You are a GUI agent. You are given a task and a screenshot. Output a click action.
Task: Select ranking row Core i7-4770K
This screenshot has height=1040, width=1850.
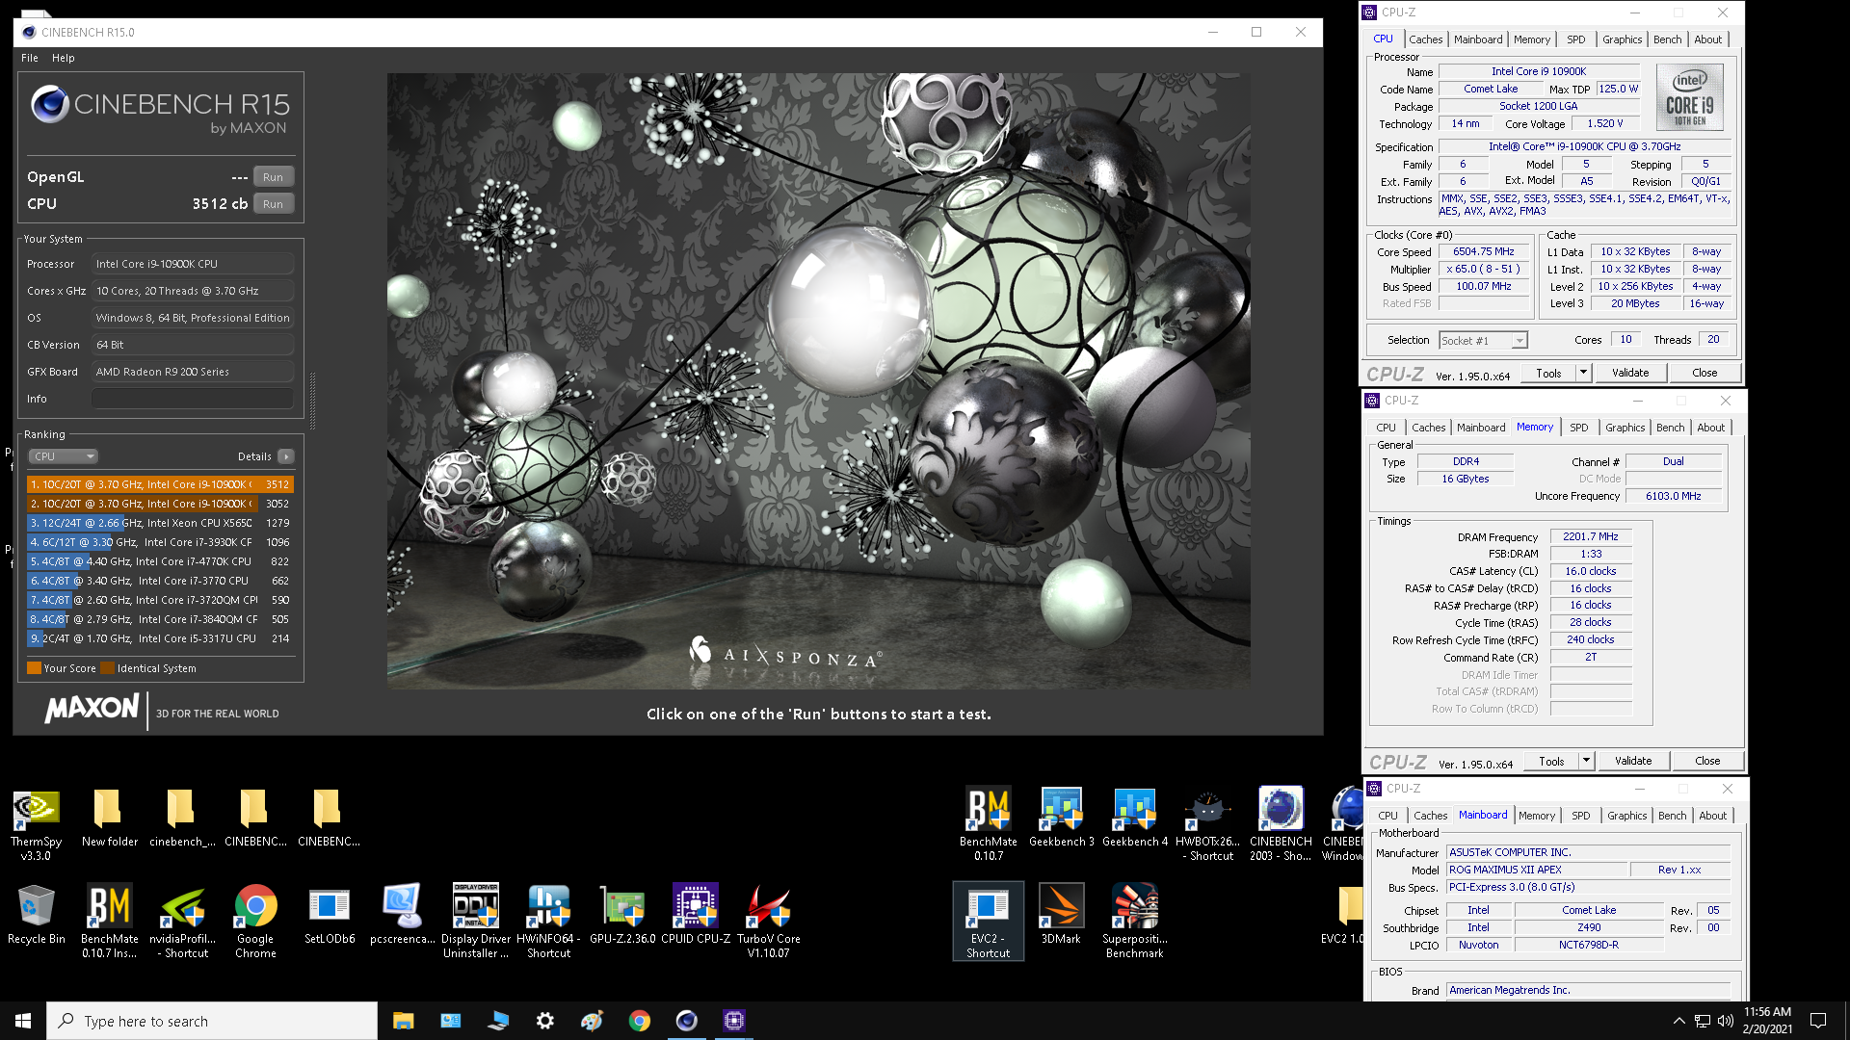[160, 561]
